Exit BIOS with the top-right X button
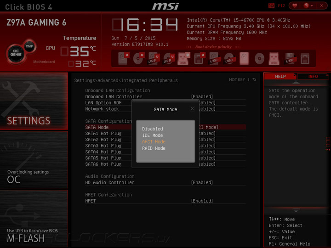 coord(321,6)
